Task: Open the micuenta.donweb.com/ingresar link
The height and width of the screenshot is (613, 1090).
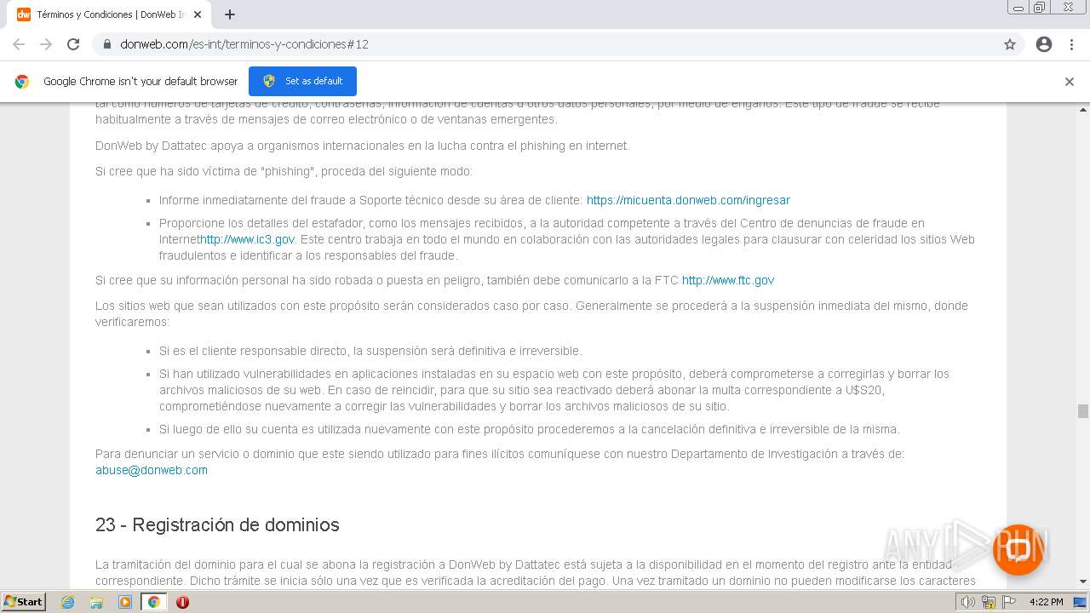Action: pyautogui.click(x=688, y=200)
